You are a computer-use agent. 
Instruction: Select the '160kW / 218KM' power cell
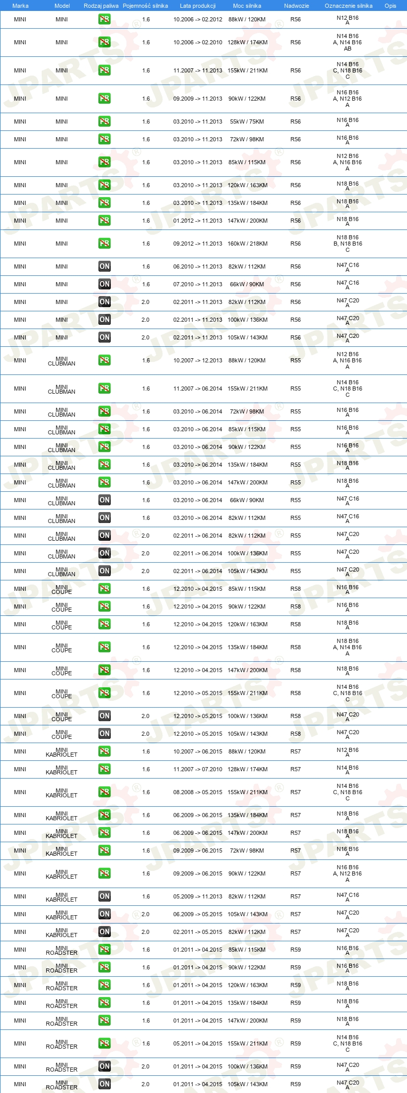click(x=247, y=244)
